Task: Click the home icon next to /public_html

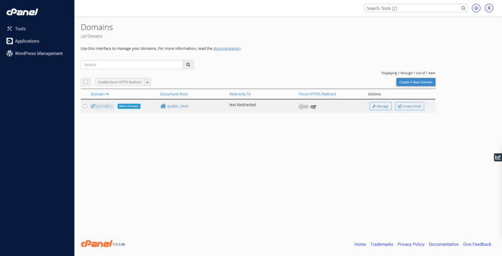Action: [x=163, y=106]
